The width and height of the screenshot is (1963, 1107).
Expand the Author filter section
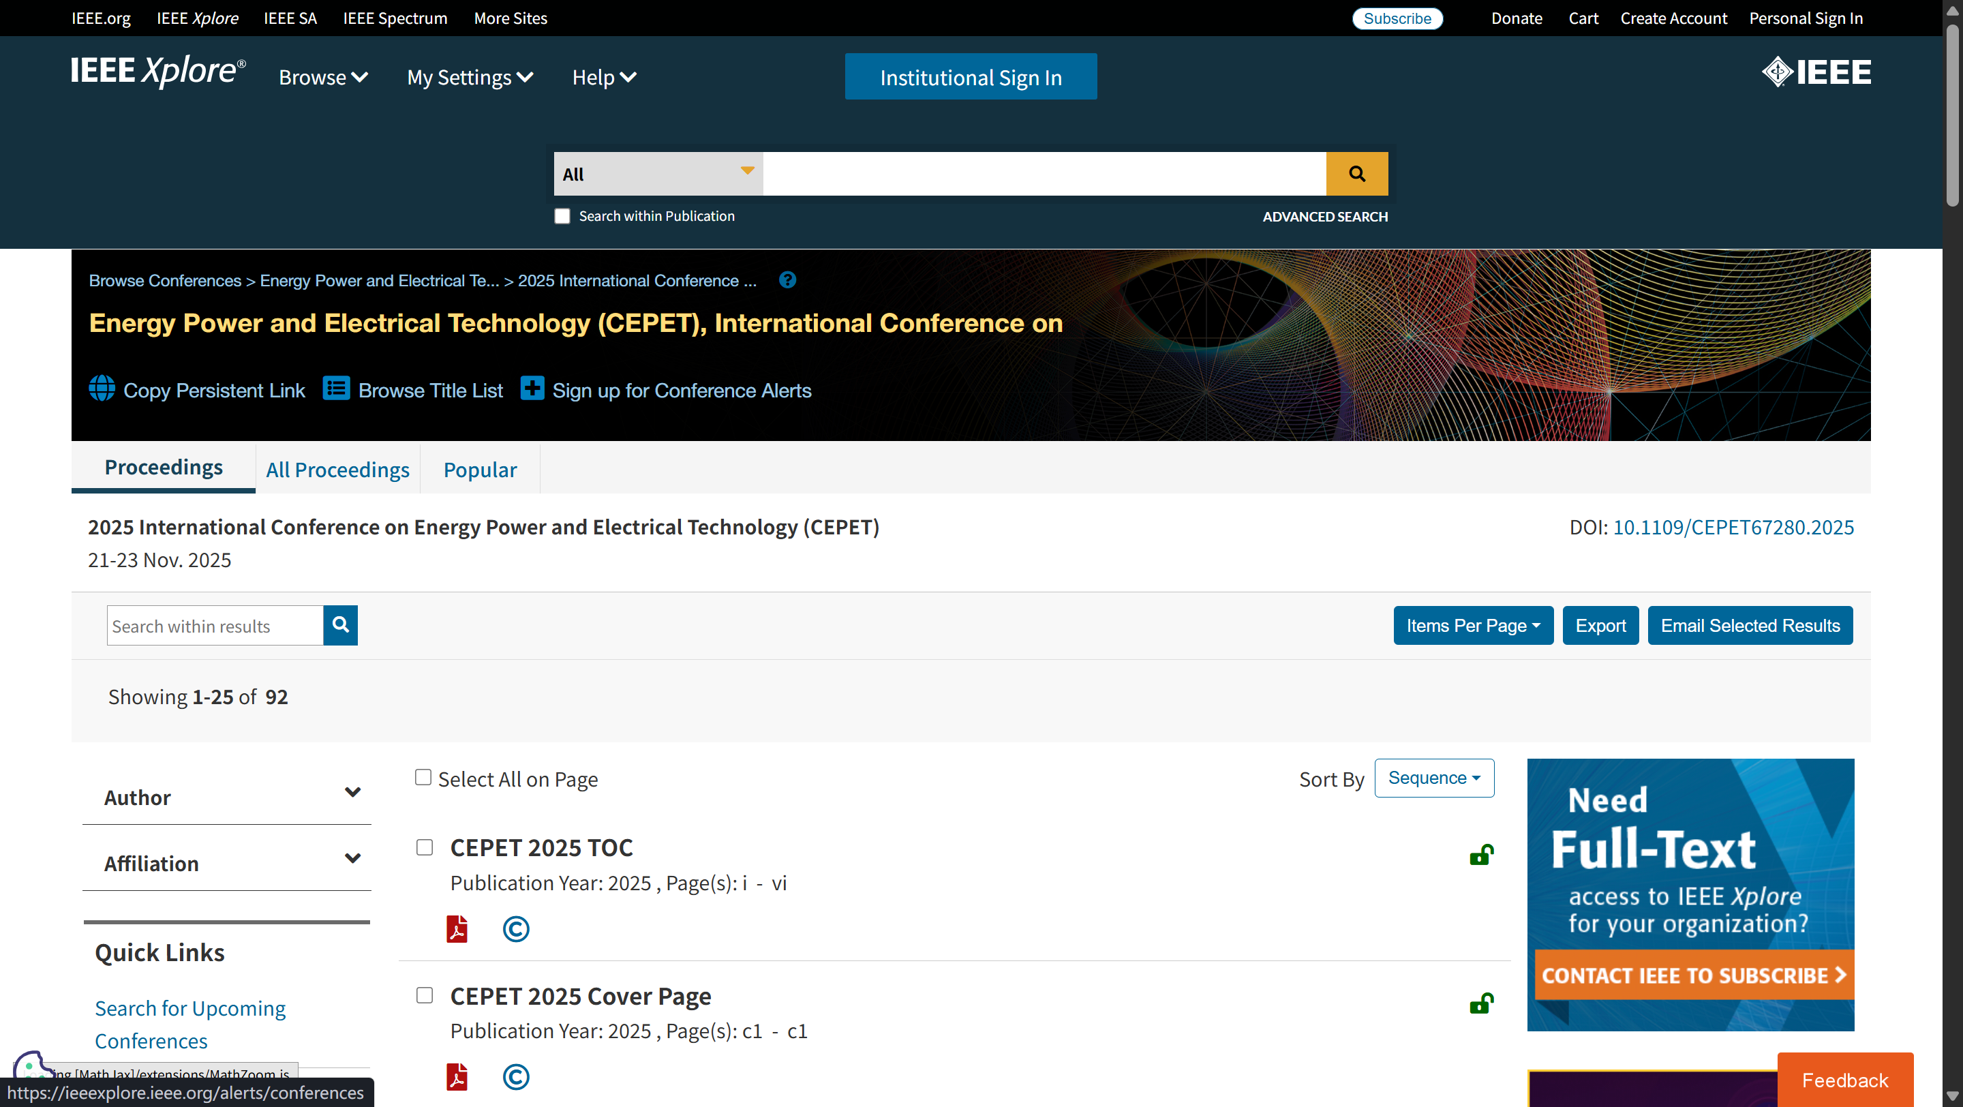pyautogui.click(x=227, y=797)
